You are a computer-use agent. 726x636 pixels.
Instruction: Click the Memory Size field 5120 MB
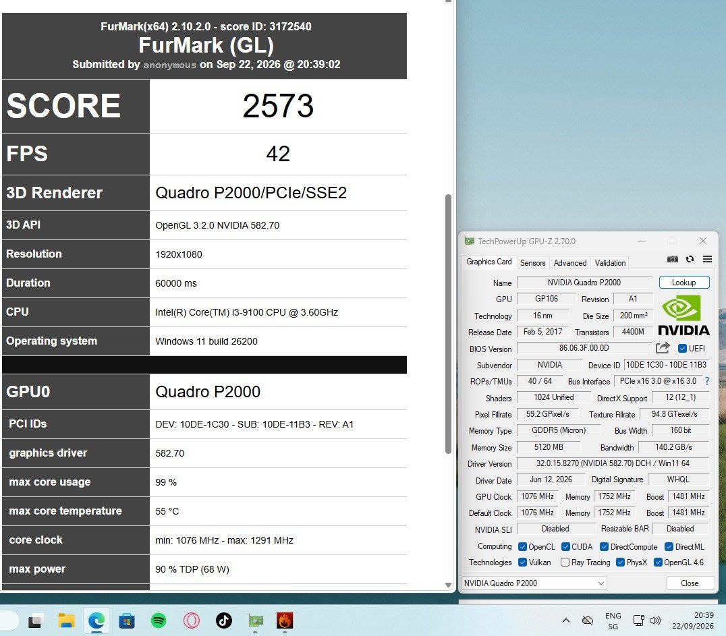549,447
